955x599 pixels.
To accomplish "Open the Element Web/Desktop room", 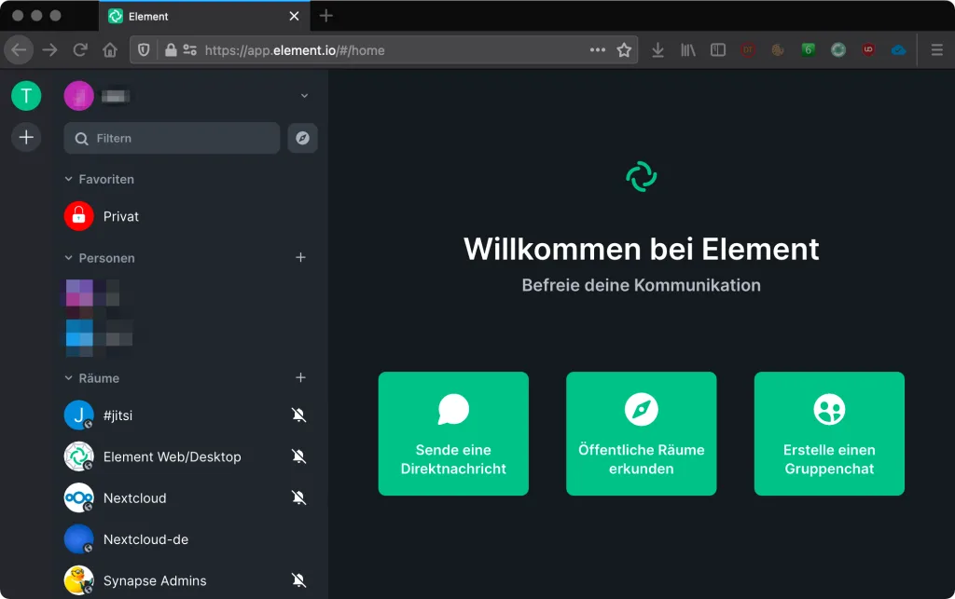I will 188,456.
